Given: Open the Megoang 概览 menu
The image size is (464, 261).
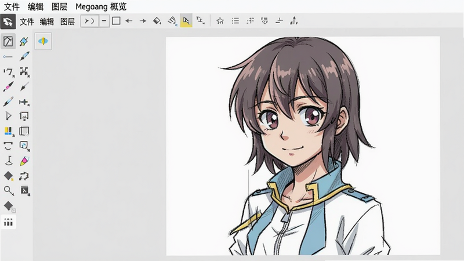Looking at the screenshot, I should click(x=101, y=6).
